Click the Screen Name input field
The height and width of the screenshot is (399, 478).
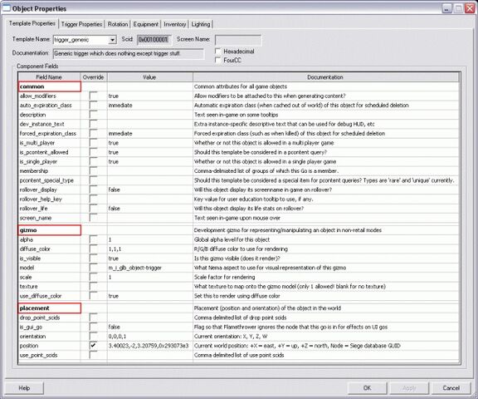(238, 40)
